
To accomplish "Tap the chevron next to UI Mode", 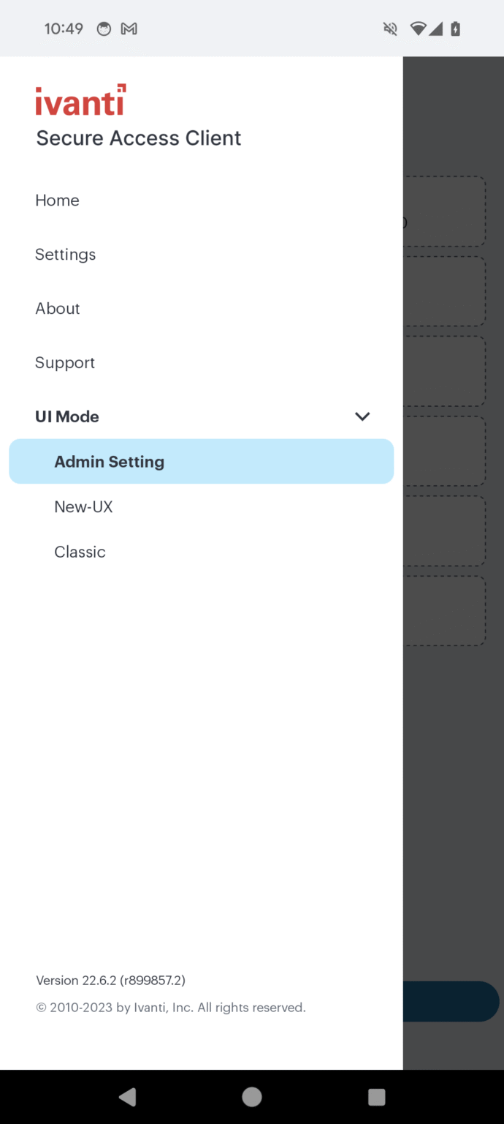I will (x=362, y=416).
